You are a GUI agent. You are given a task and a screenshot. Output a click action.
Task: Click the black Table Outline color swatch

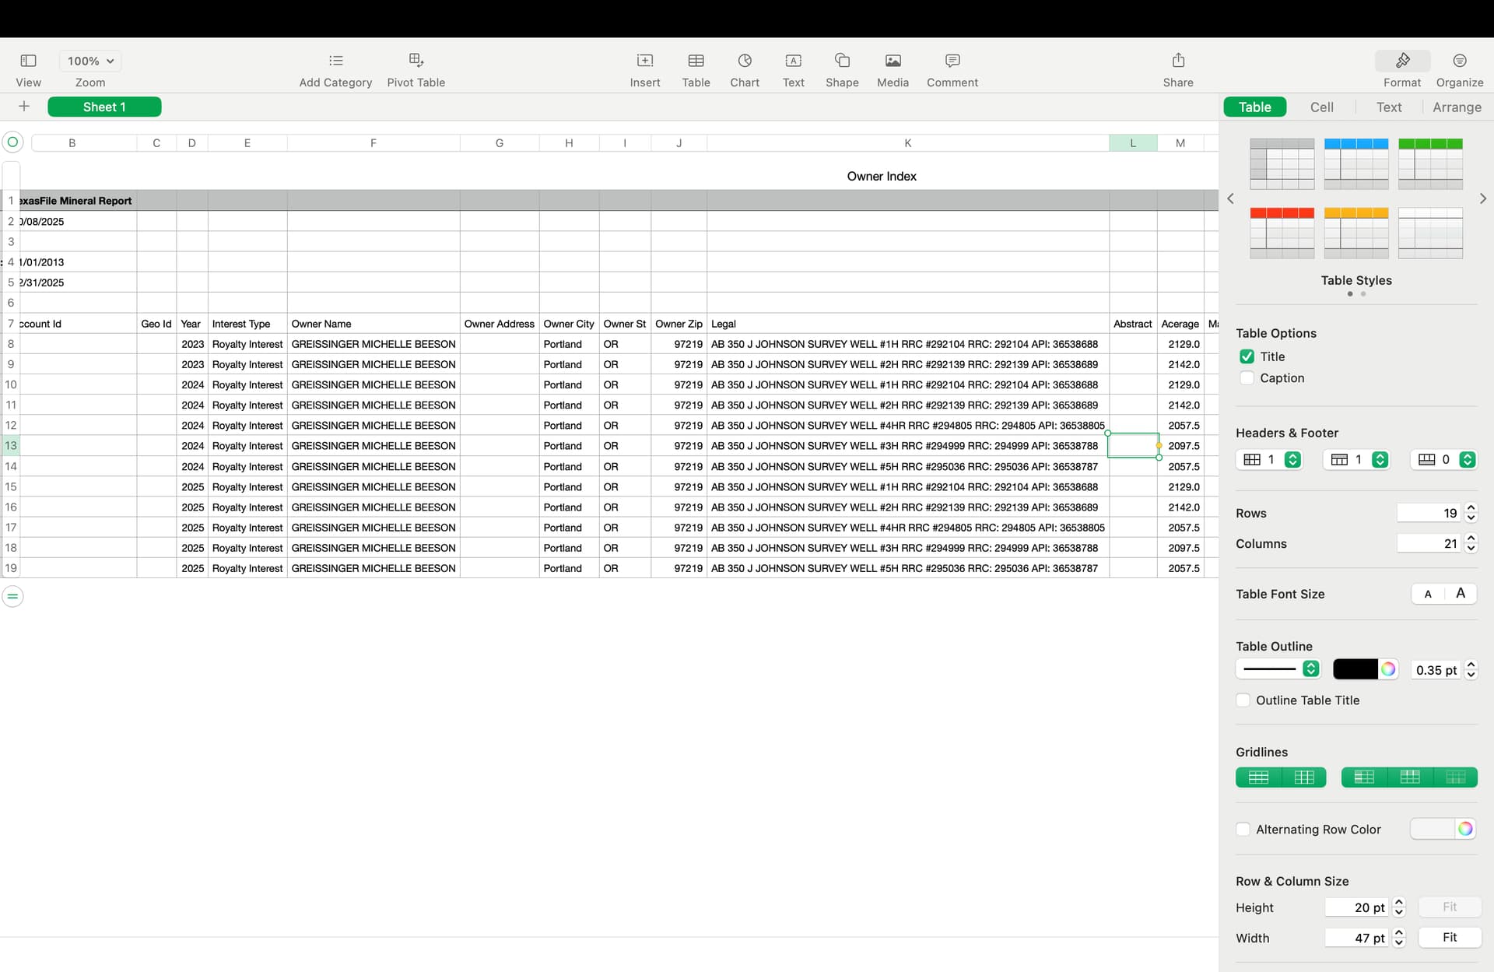click(1355, 669)
